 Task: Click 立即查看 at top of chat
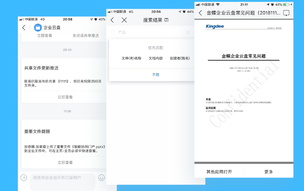tap(45, 36)
